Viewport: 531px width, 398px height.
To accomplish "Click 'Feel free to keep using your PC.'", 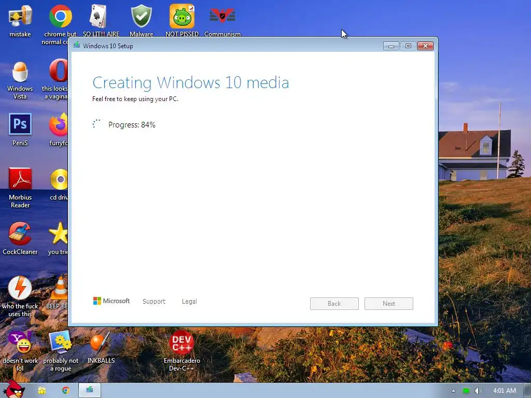I will [135, 99].
